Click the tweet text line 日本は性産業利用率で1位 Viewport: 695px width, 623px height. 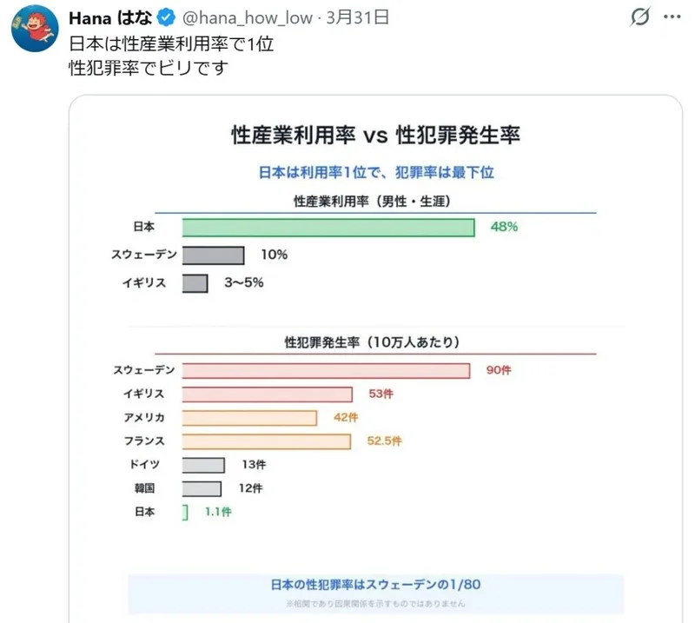point(171,43)
